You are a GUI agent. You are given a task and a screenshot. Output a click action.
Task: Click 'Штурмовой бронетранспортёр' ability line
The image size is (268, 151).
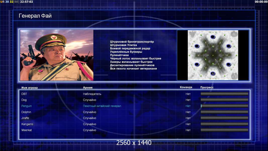click(x=132, y=42)
